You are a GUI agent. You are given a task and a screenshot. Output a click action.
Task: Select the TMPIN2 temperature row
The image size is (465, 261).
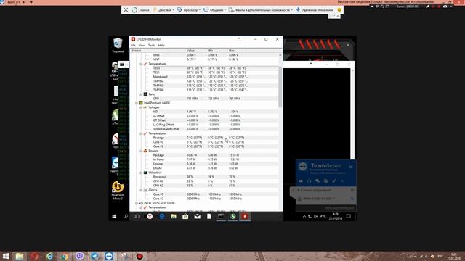point(205,81)
